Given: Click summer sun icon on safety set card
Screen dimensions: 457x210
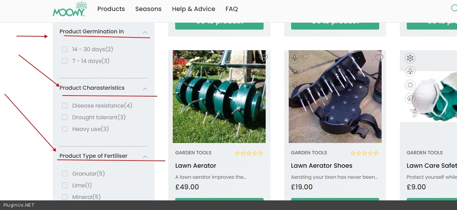Looking at the screenshot, I should point(410,85).
